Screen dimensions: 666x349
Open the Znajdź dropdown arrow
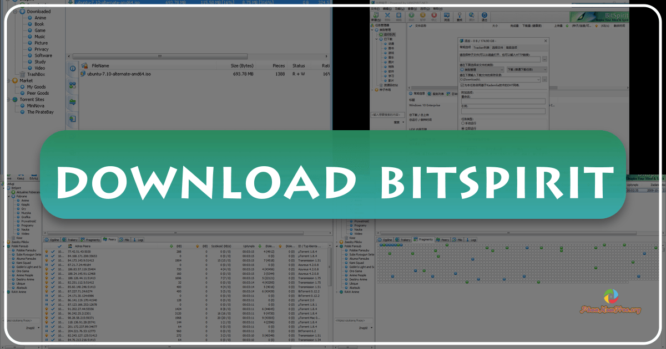tap(38, 327)
